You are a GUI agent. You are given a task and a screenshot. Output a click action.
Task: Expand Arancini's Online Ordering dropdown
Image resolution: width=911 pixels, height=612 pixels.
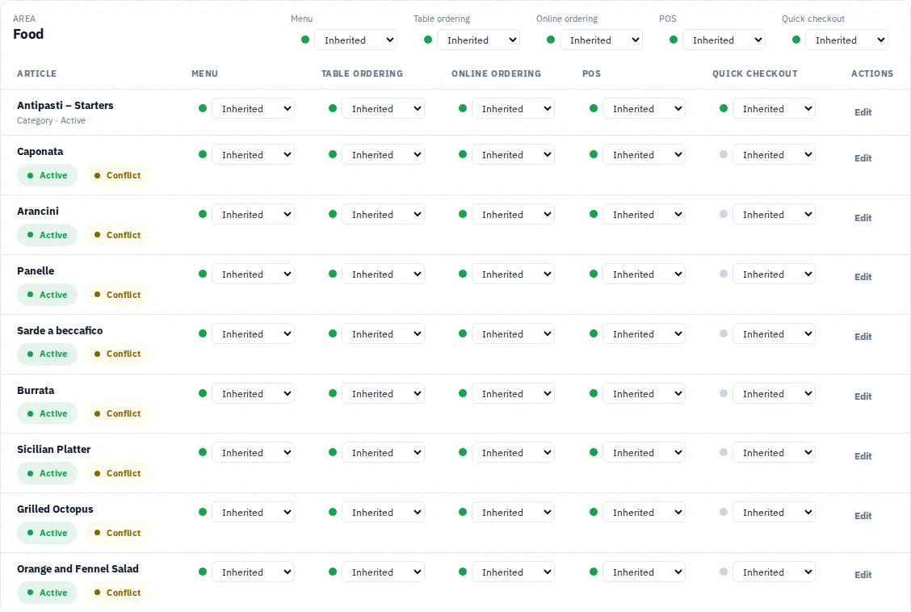point(514,214)
